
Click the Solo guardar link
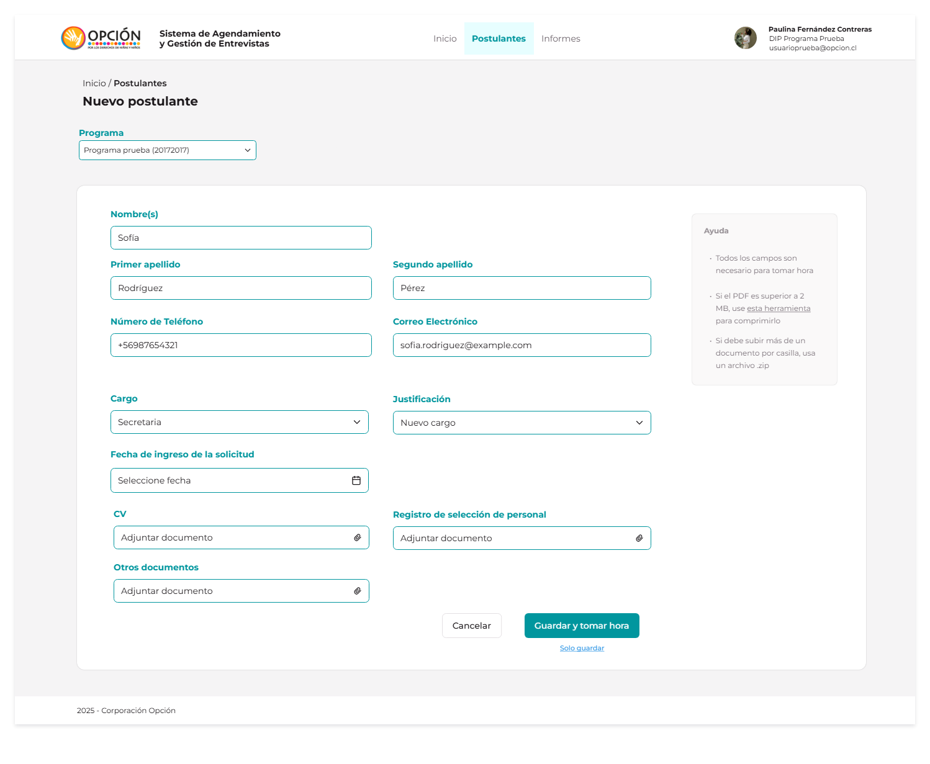(582, 648)
